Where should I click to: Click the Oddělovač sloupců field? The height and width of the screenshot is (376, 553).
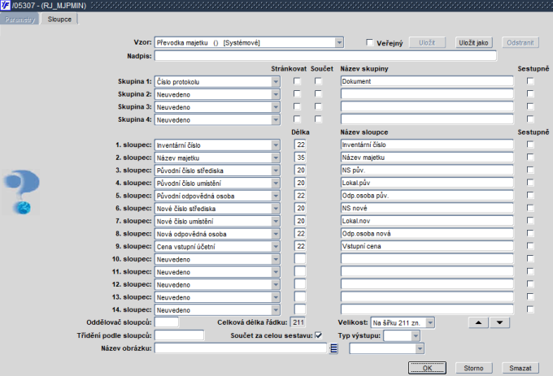coord(167,322)
